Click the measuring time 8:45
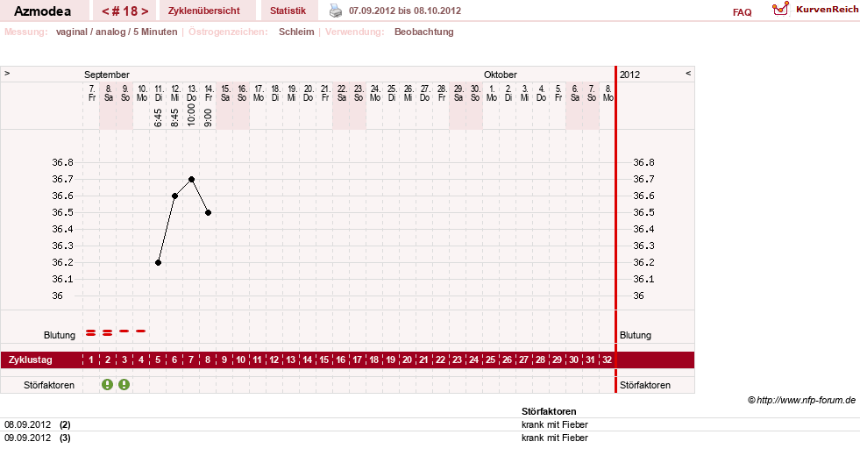The height and width of the screenshot is (463, 860). click(x=175, y=118)
